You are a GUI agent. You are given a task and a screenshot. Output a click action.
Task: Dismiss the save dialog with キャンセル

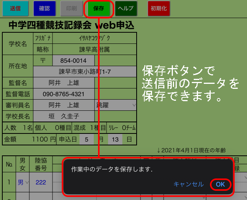[188, 184]
